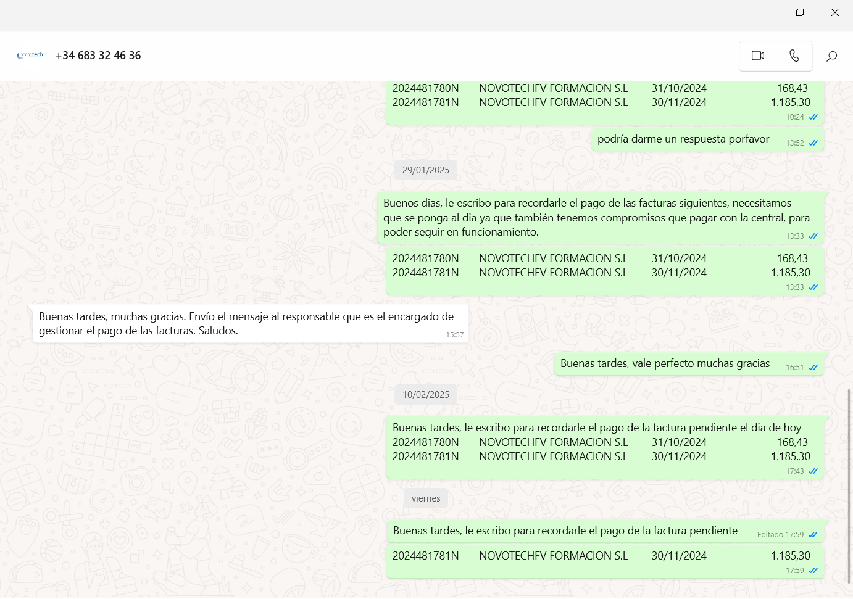Start a voice call with the contact
This screenshot has height=599, width=853.
pyautogui.click(x=794, y=56)
